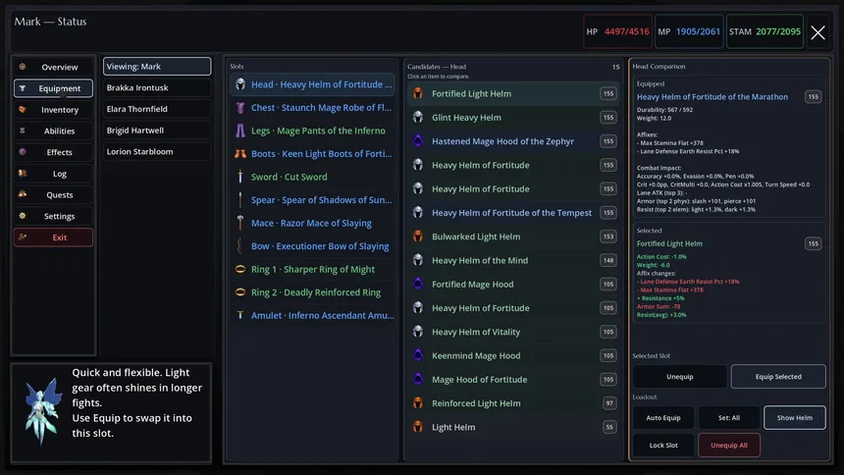Select Heavy Helm of Fortitude of the Tempest
The image size is (844, 475).
(x=512, y=213)
